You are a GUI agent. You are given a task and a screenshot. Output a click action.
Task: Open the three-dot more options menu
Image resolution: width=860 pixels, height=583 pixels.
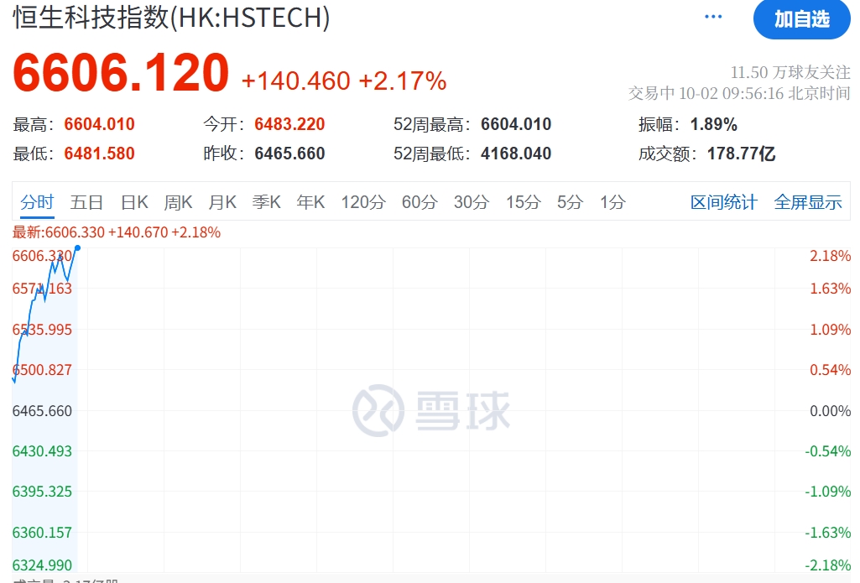click(713, 17)
